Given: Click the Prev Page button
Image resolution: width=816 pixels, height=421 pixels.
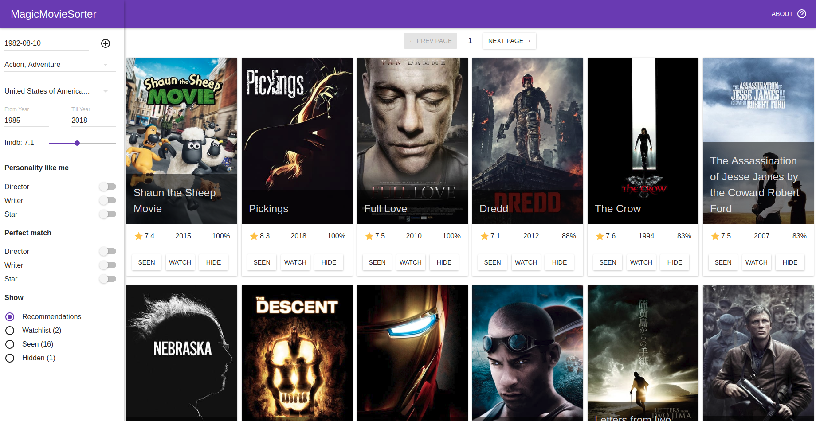Looking at the screenshot, I should point(431,41).
